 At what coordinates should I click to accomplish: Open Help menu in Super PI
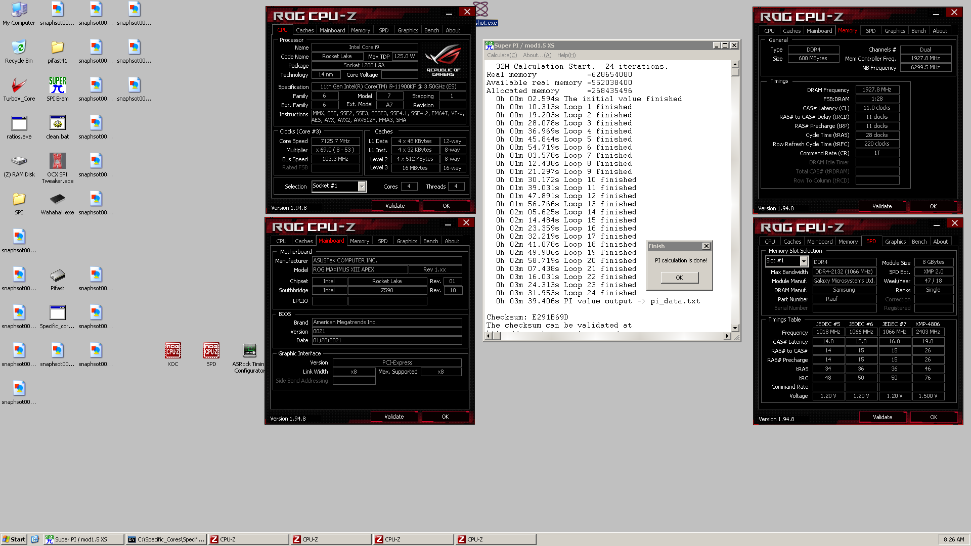click(566, 55)
